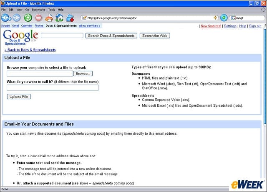The image size is (267, 192).
Task: Go to the Home page icon
Action: point(59,18)
